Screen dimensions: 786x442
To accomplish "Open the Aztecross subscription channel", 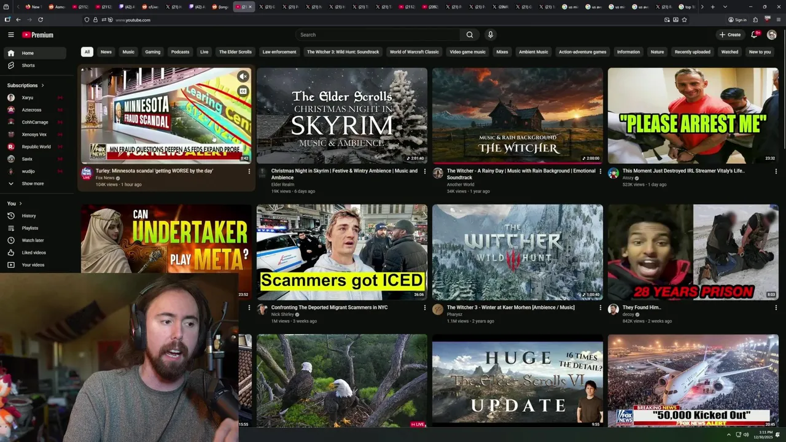I will tap(35, 110).
